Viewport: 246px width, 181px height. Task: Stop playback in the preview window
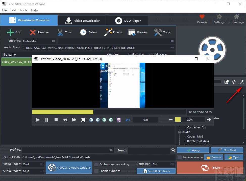point(56,120)
